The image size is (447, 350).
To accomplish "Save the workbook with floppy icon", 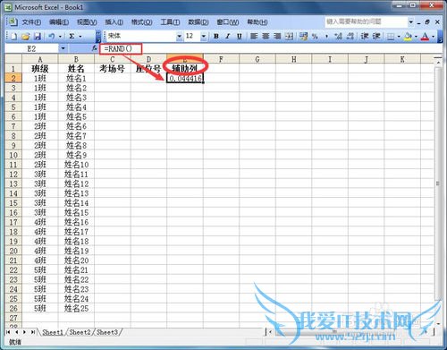I will tap(38, 37).
